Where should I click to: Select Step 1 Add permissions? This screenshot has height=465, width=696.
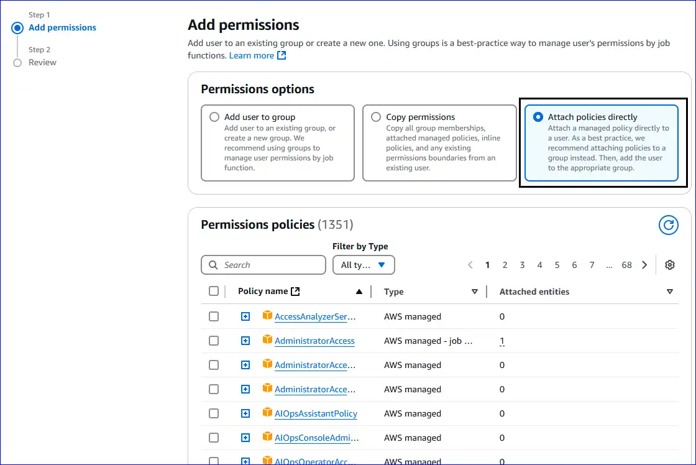click(62, 27)
